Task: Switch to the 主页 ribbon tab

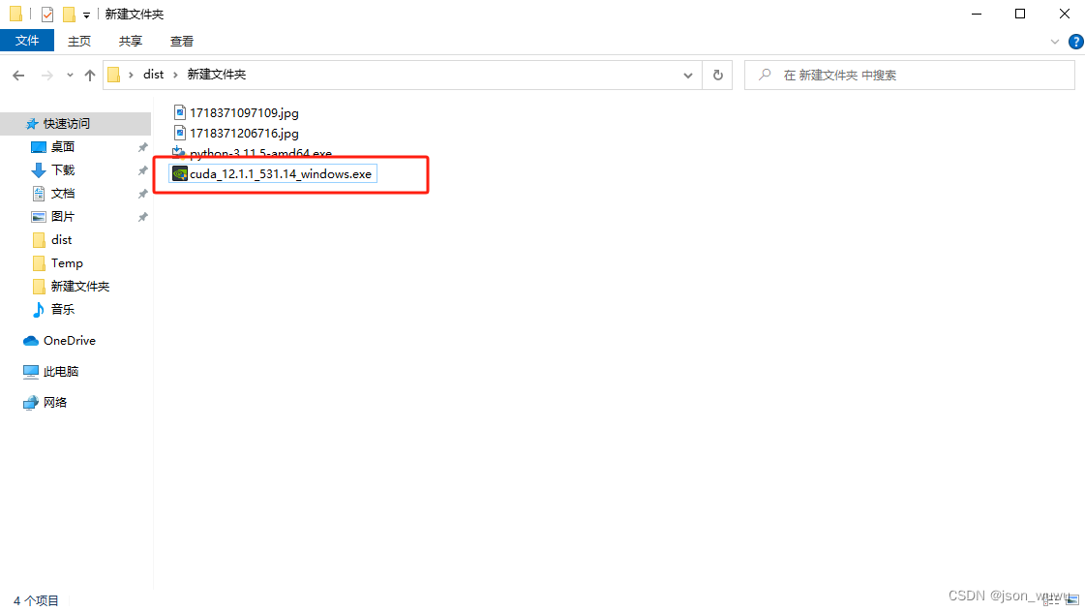Action: pyautogui.click(x=79, y=41)
